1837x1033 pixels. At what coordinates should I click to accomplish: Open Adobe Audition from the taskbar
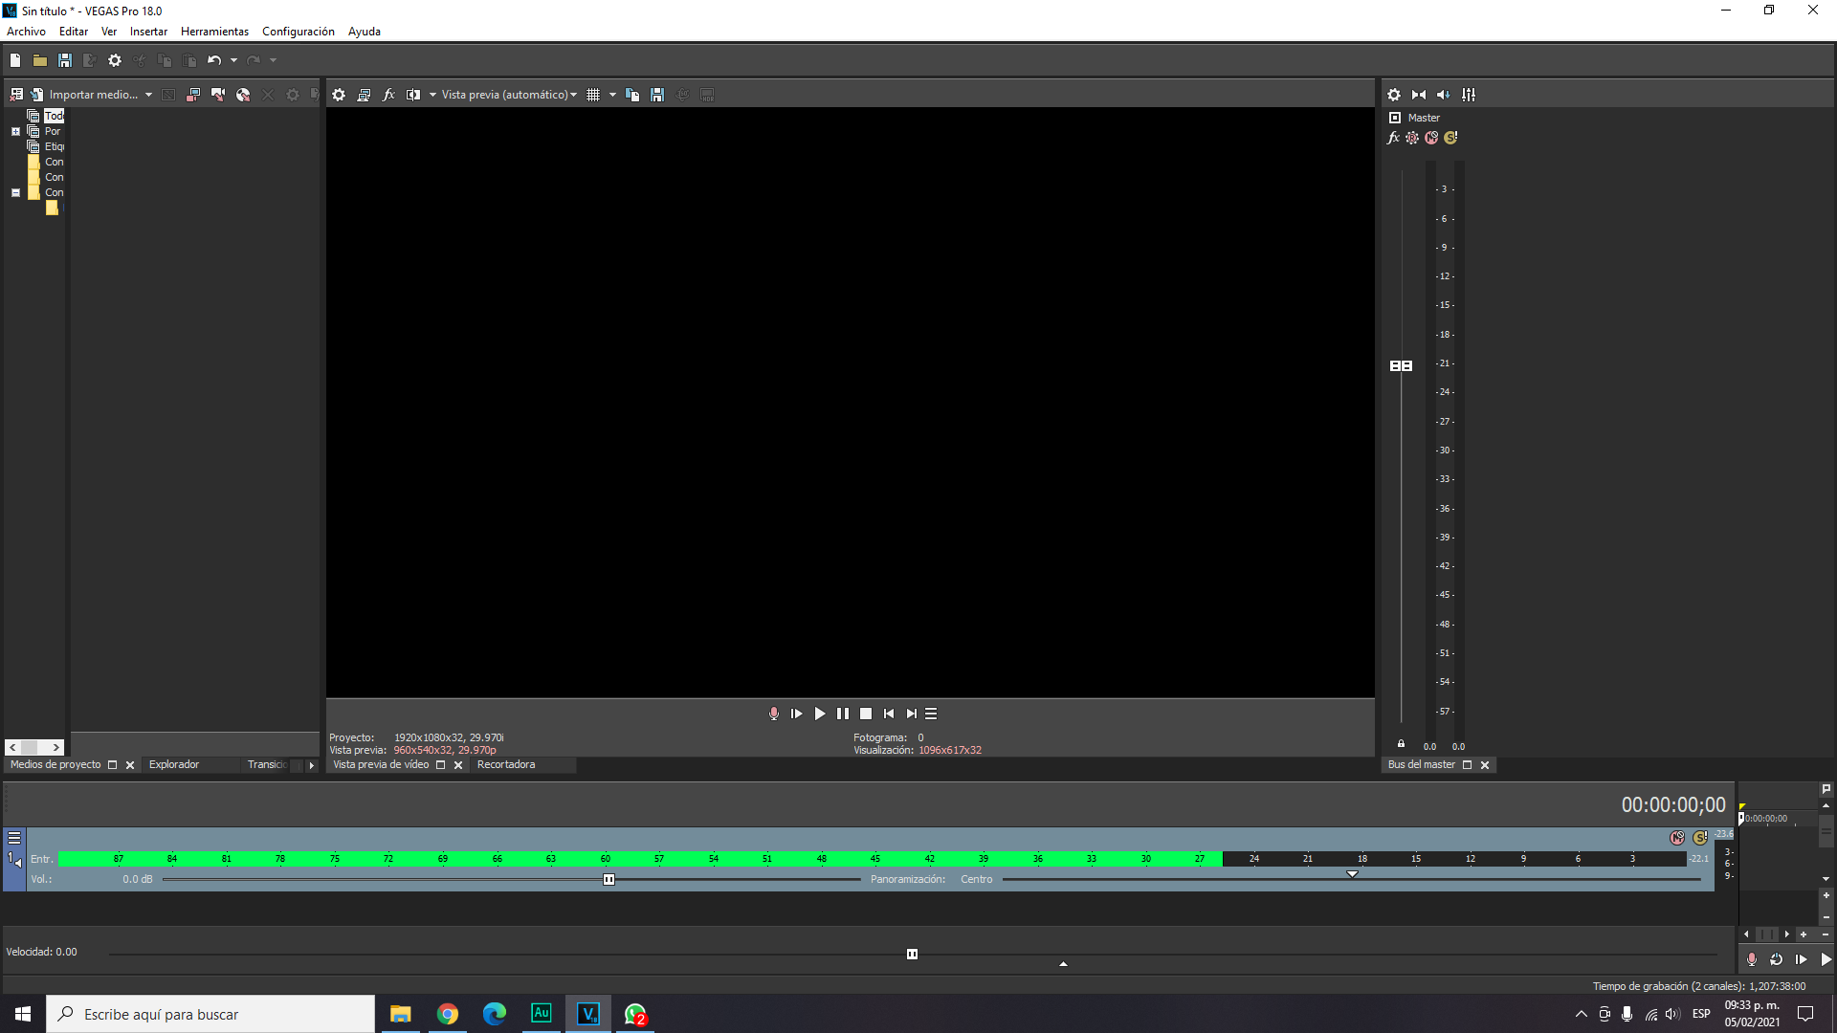point(541,1014)
